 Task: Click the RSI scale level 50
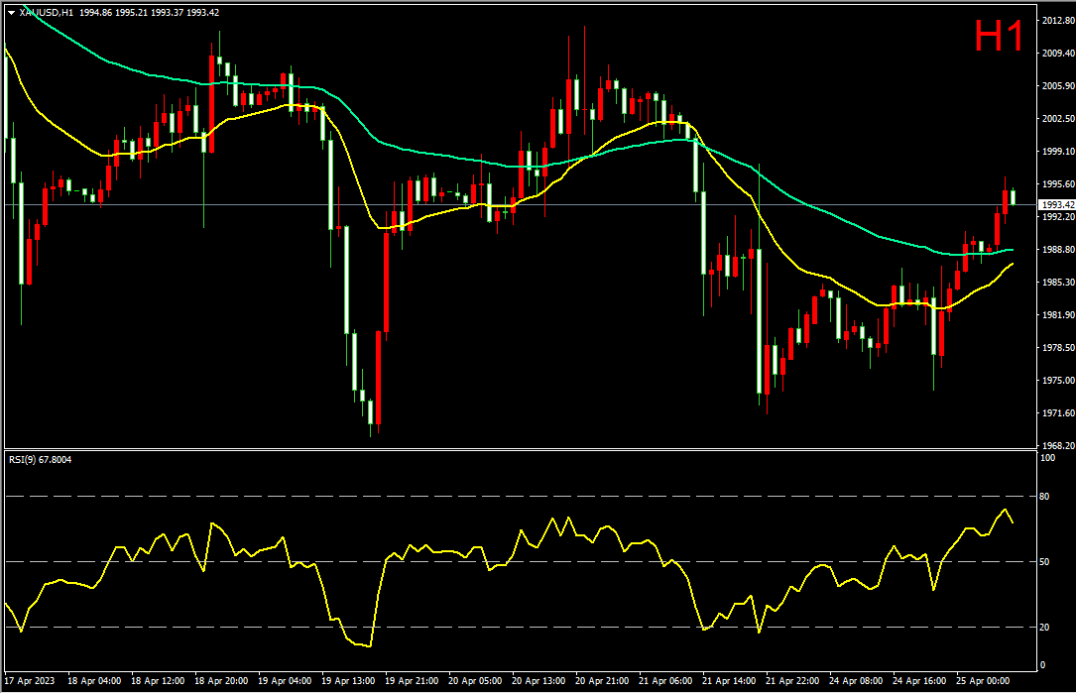coord(1044,562)
